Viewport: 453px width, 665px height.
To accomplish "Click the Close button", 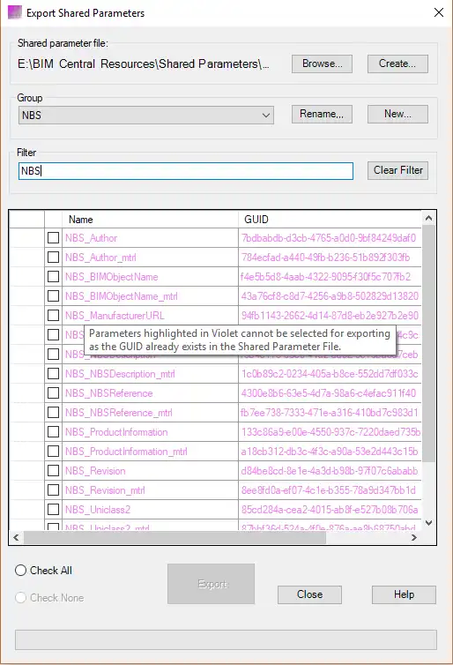I will tap(309, 594).
